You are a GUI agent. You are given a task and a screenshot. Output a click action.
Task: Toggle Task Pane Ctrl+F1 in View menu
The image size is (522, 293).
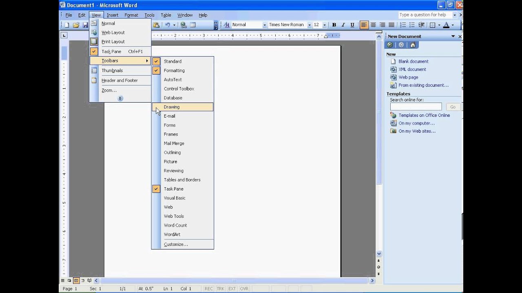(x=120, y=52)
